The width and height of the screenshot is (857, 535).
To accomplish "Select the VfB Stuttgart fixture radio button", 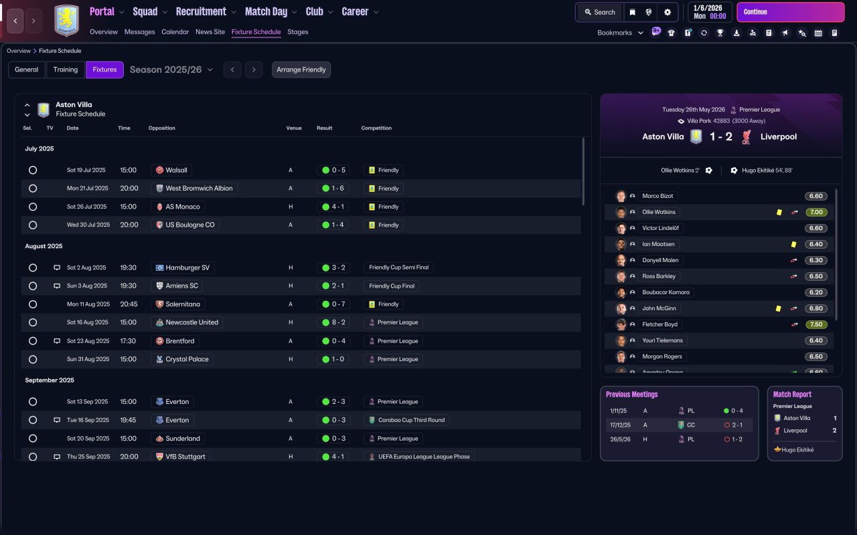I will click(x=33, y=457).
